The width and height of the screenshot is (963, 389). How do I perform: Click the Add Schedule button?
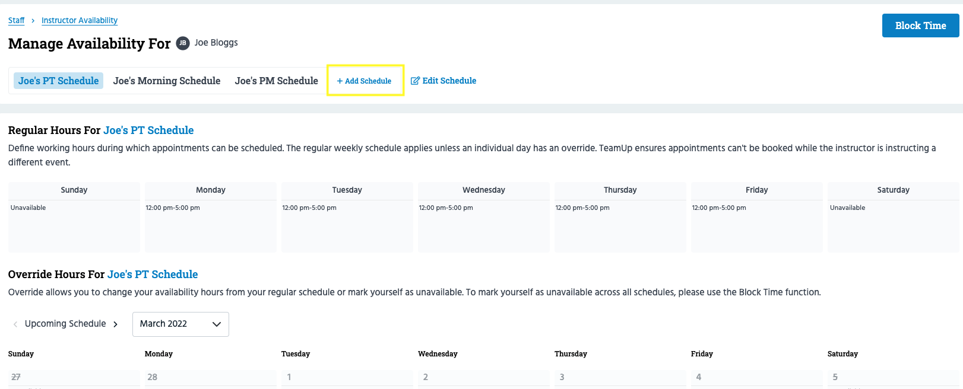[365, 81]
